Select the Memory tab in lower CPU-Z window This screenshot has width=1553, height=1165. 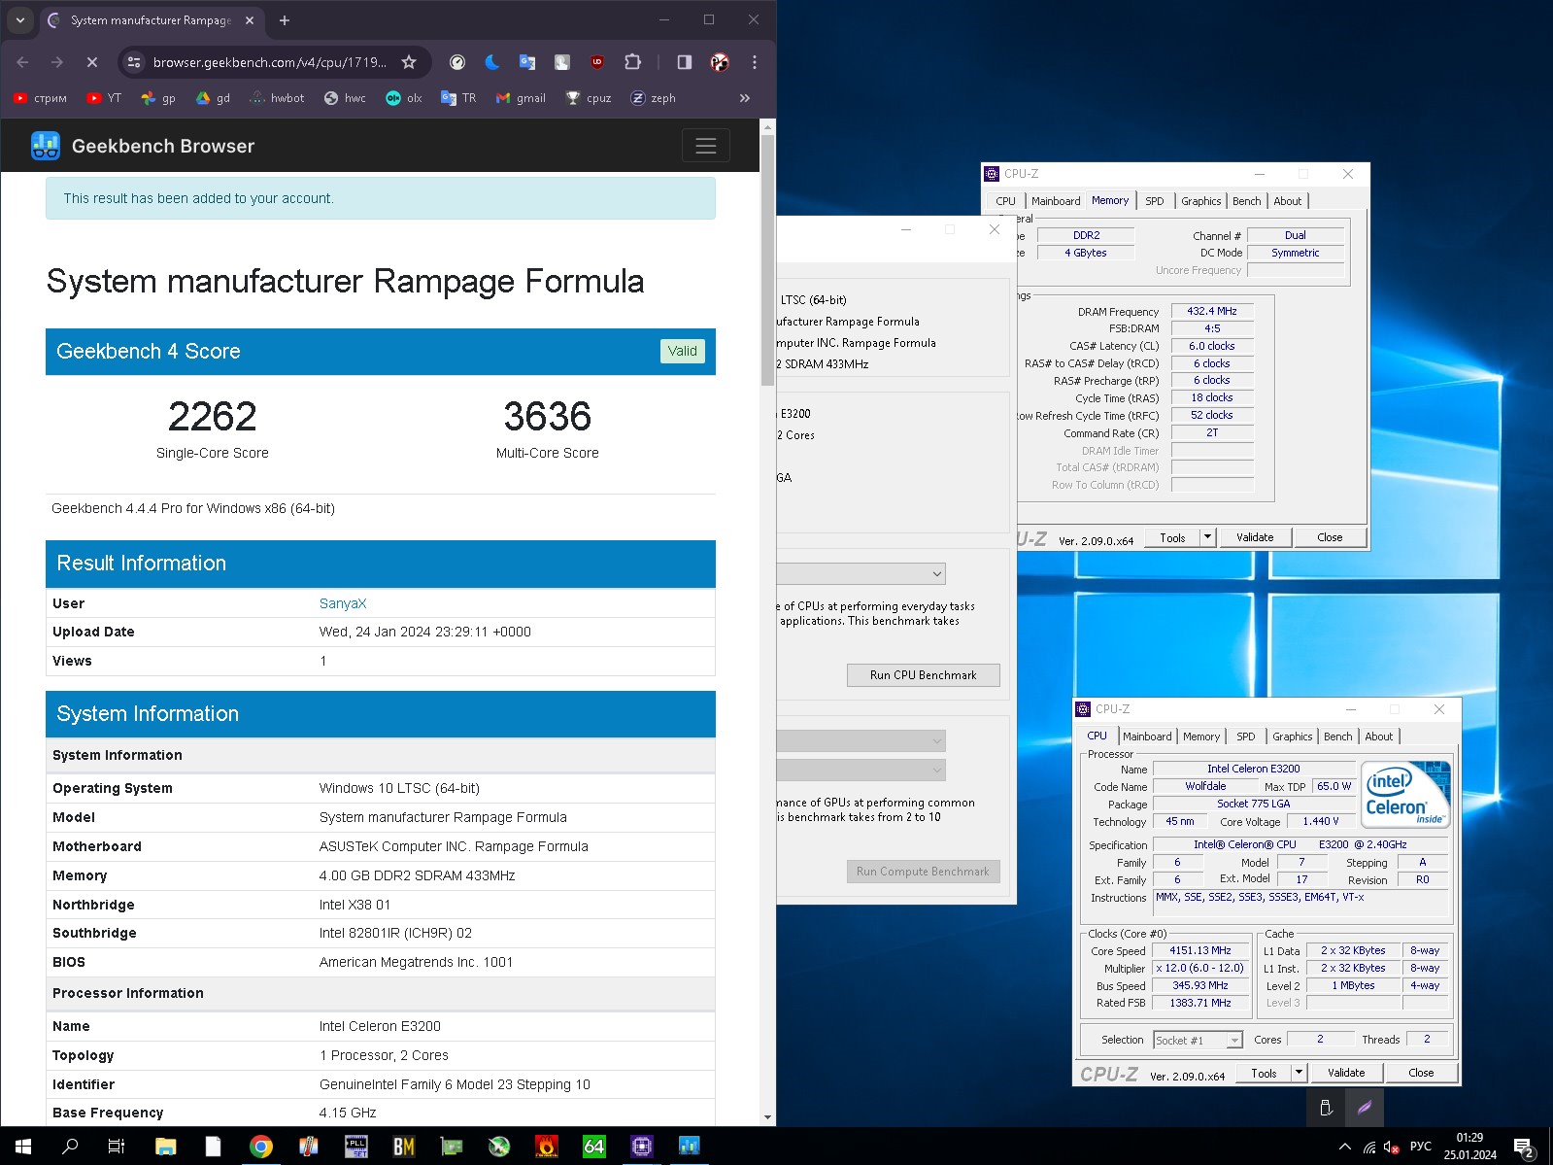coord(1201,737)
